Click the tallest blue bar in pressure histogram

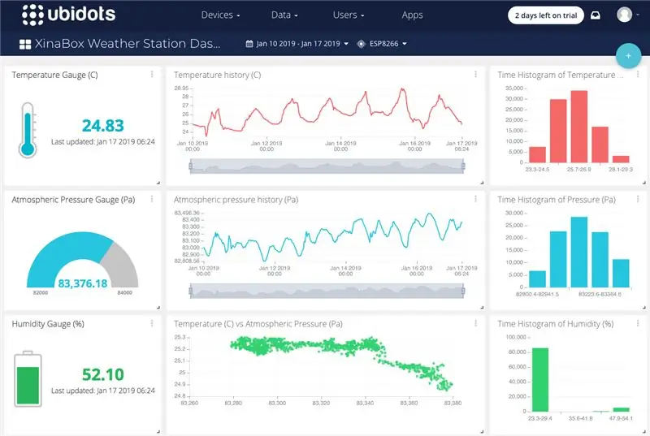(x=579, y=252)
